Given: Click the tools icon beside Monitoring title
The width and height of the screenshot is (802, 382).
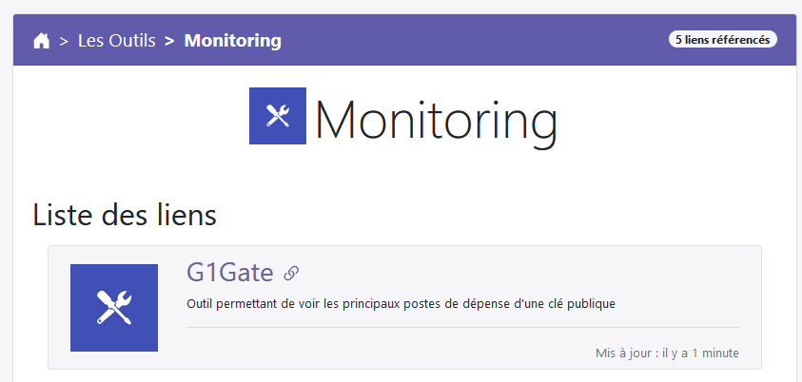Looking at the screenshot, I should tap(278, 116).
